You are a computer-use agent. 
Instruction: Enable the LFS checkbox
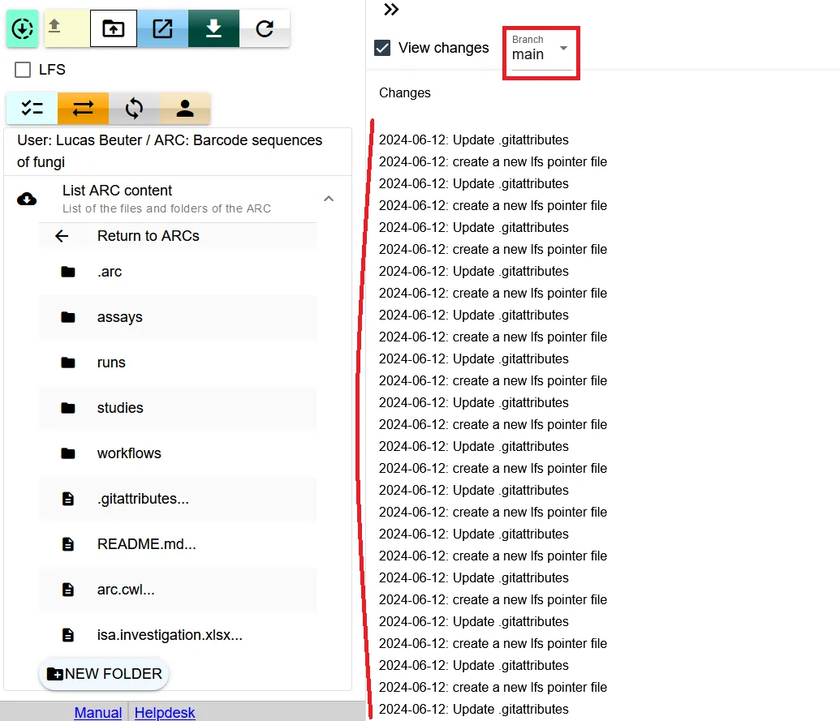click(x=23, y=70)
